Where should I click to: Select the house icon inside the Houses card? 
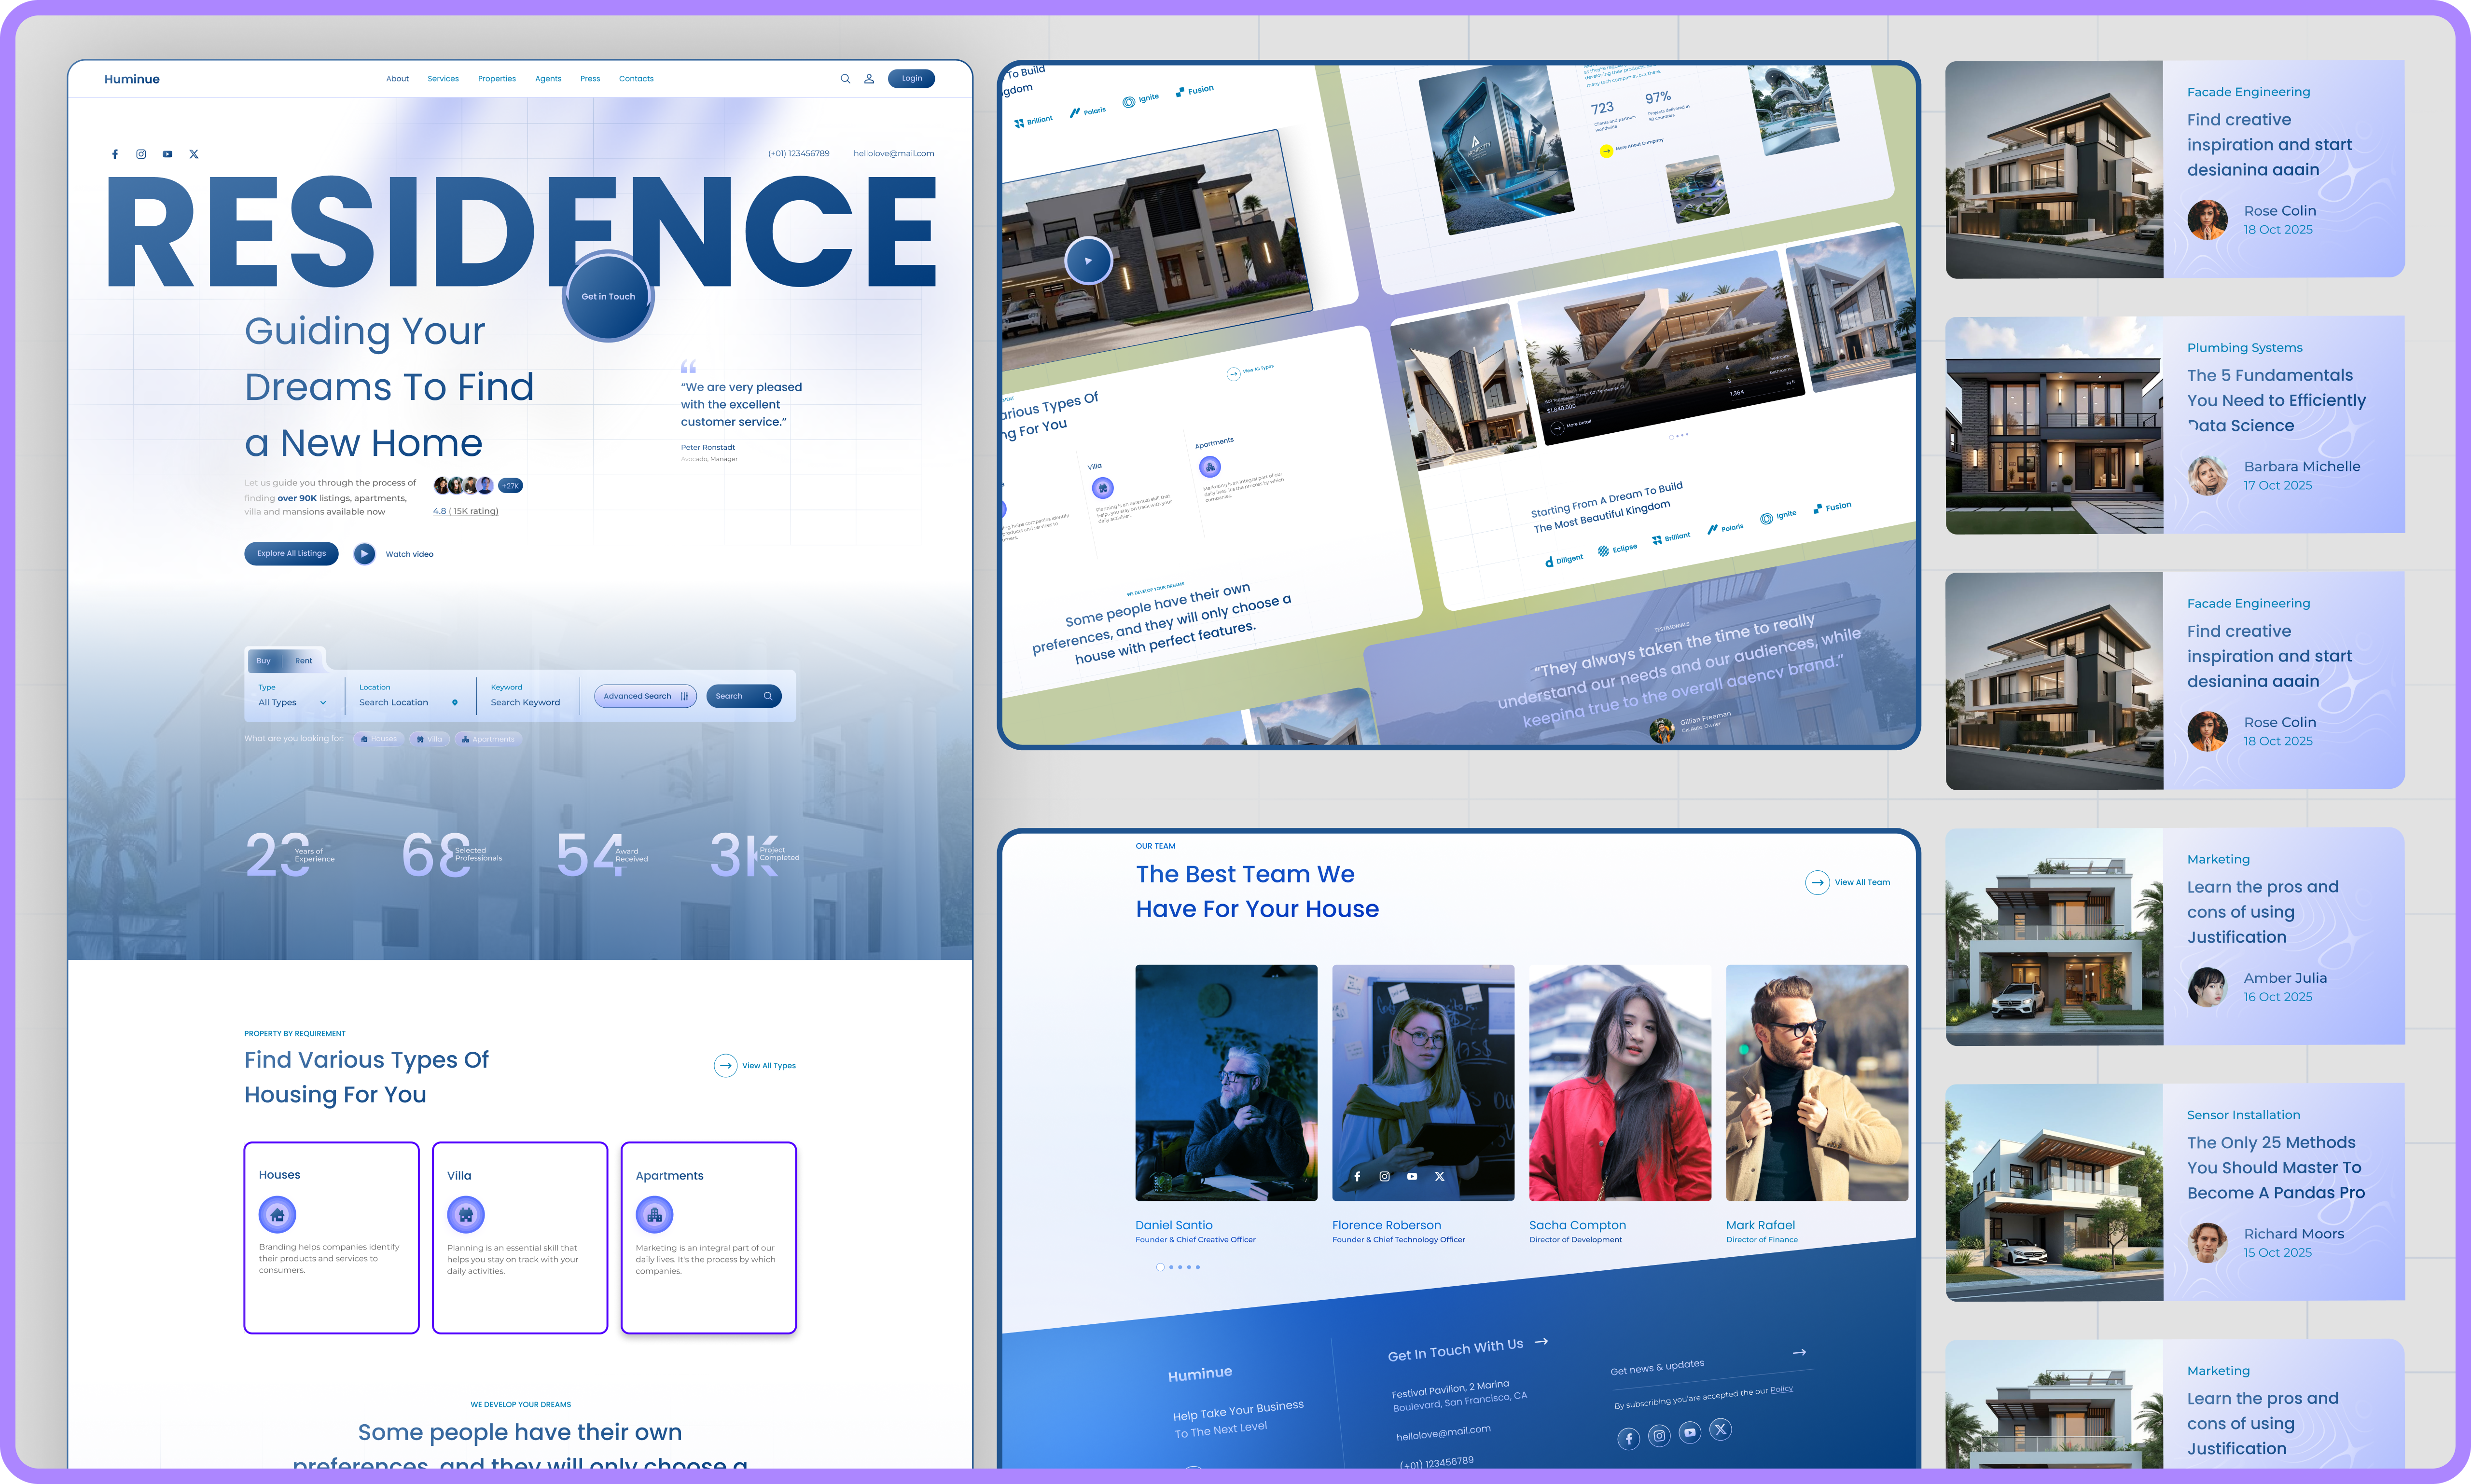click(277, 1214)
